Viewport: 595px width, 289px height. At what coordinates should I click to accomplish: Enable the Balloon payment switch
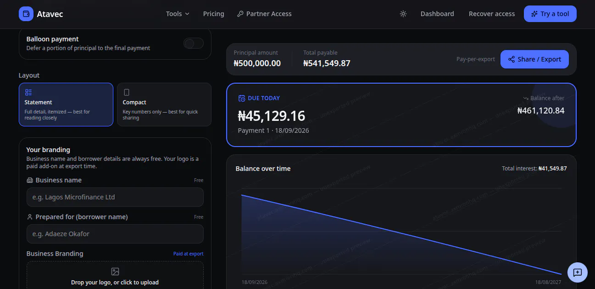coord(194,43)
